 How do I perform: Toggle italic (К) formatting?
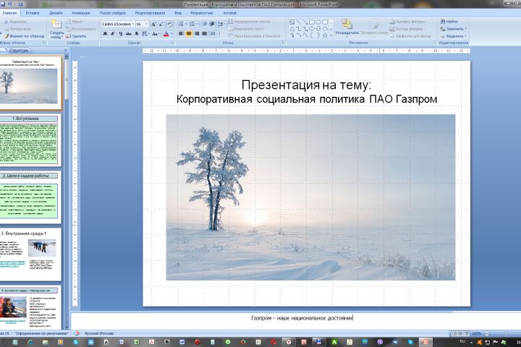[113, 34]
